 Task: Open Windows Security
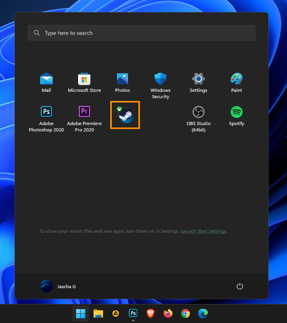pos(160,85)
